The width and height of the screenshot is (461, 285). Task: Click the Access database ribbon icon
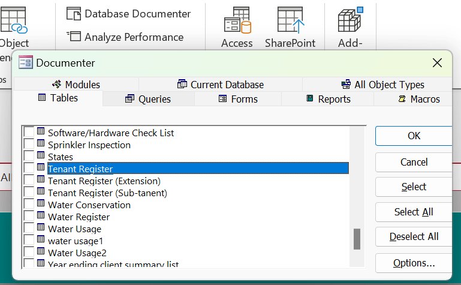point(237,28)
